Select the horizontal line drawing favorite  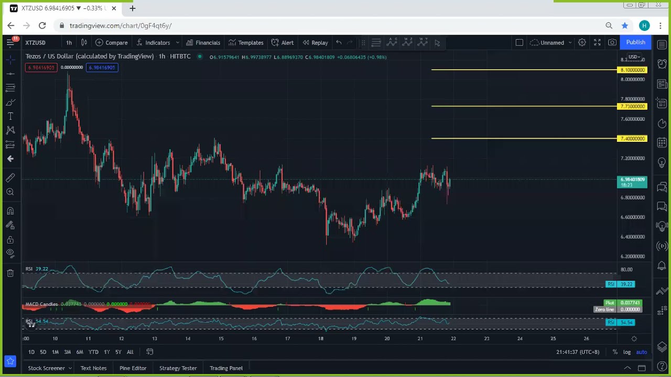[376, 43]
